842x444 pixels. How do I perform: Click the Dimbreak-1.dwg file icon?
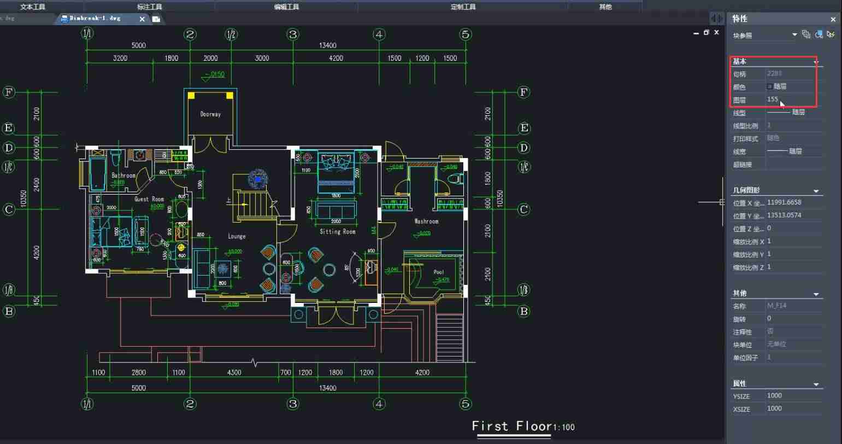(x=64, y=19)
